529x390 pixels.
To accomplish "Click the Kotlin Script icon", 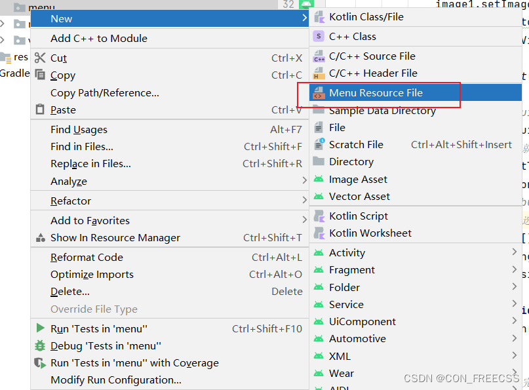I will click(319, 216).
